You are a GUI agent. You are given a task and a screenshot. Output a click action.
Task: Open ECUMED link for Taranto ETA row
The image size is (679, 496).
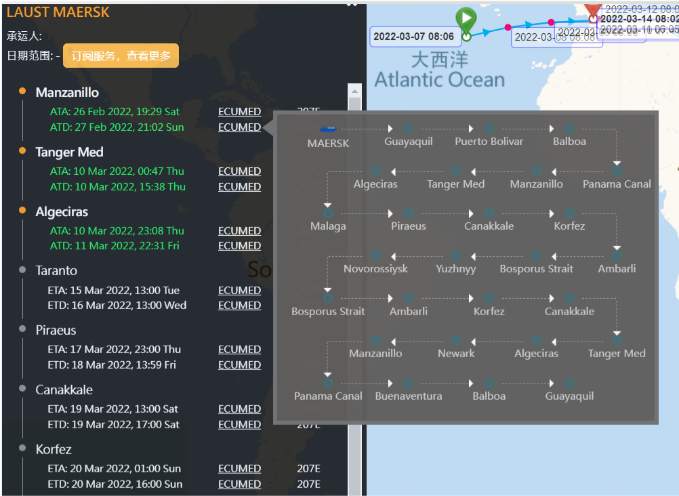point(239,290)
